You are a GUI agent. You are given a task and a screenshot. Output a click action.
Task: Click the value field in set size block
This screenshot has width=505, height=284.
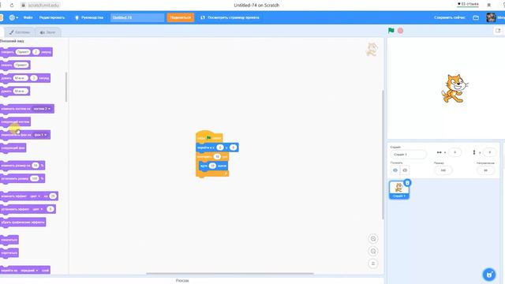(35, 178)
